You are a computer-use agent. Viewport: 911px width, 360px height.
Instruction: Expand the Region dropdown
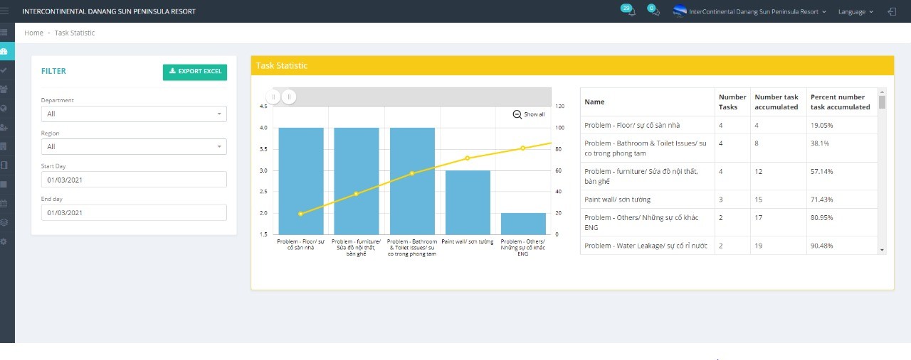pyautogui.click(x=134, y=146)
